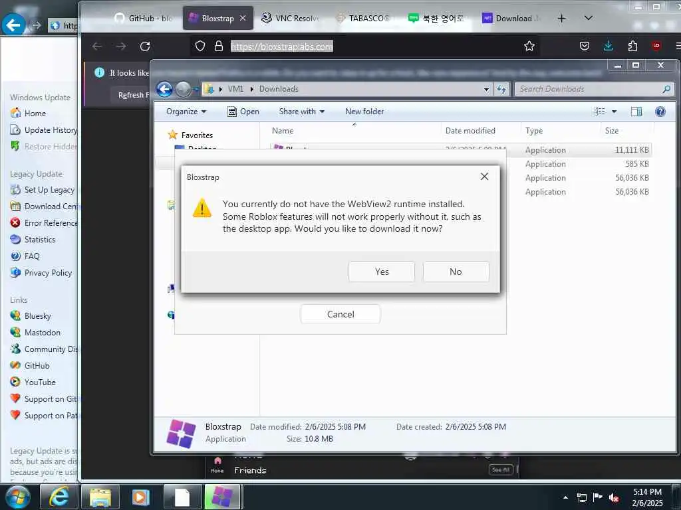Open the view options dropdown arrow
Image resolution: width=681 pixels, height=510 pixels.
[x=614, y=112]
